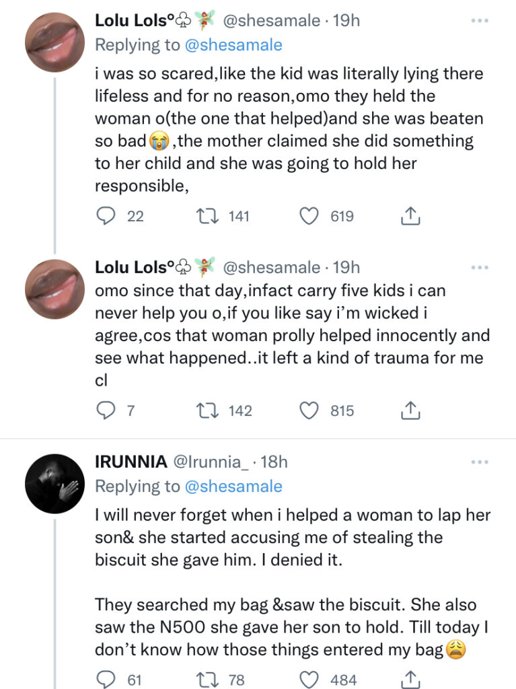Like IRUNNIA's tweet with 484 likes
The image size is (516, 689).
308,679
